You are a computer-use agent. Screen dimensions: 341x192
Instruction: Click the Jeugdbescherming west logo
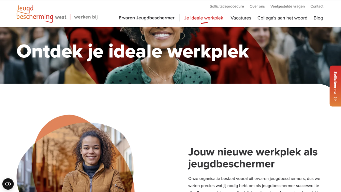click(x=41, y=14)
